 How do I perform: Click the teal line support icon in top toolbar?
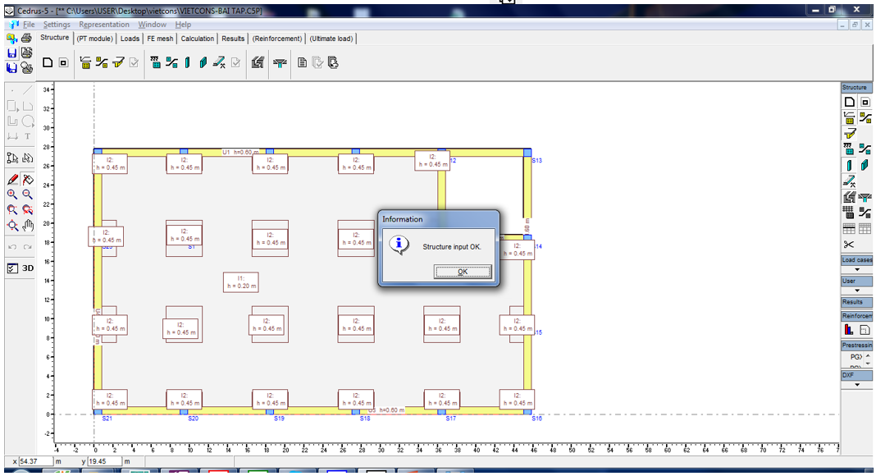point(171,62)
